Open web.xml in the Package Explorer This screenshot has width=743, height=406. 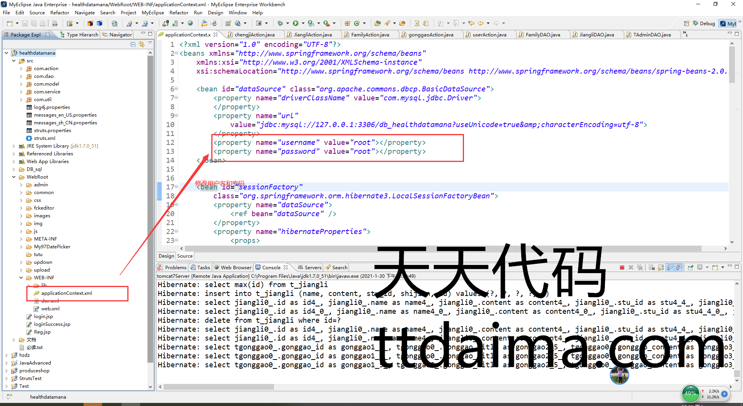(x=50, y=309)
